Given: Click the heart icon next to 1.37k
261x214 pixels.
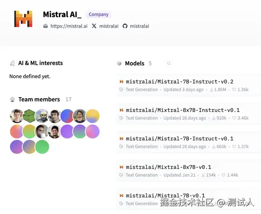Looking at the screenshot, I should [x=234, y=147].
